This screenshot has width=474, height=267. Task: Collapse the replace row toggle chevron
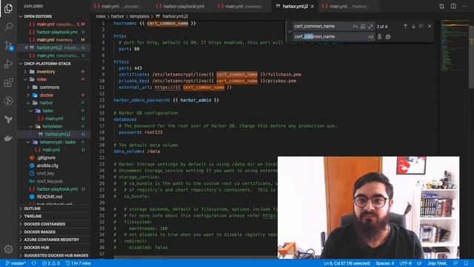point(290,31)
